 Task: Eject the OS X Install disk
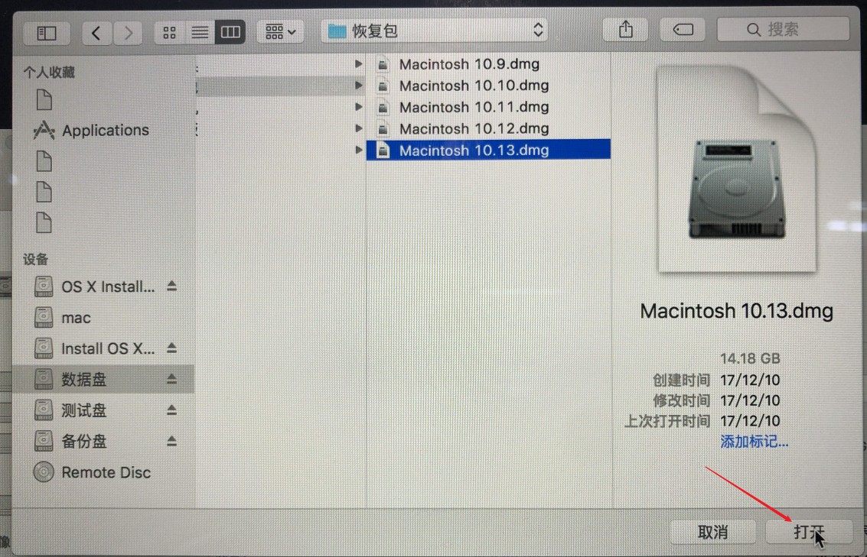coord(171,287)
